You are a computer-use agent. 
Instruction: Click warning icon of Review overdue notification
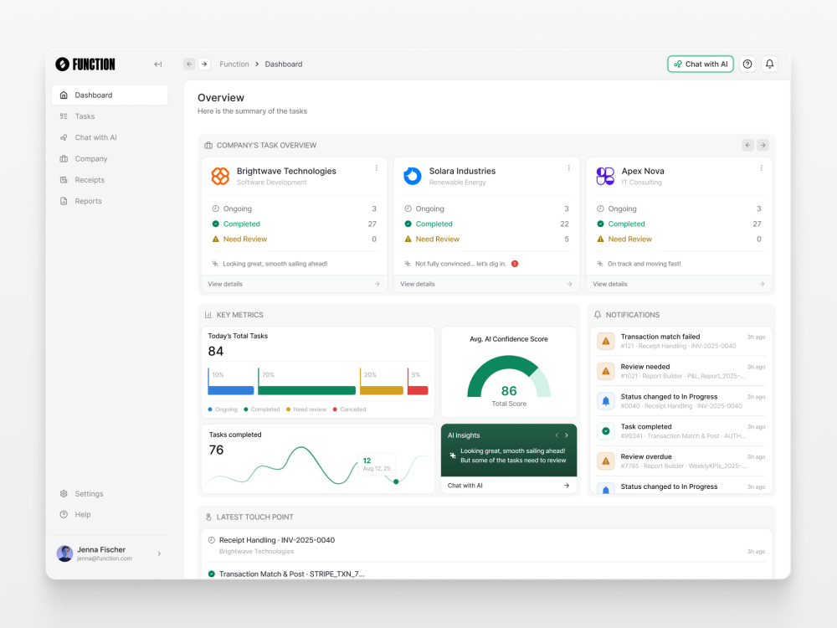605,461
